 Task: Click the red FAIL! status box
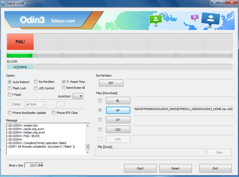[20, 42]
